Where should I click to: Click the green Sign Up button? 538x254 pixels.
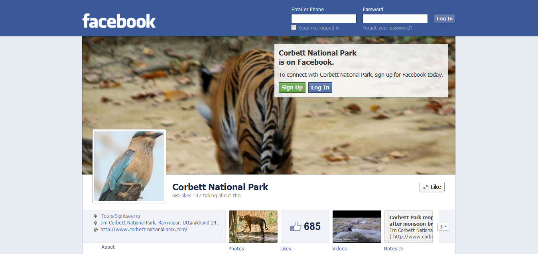click(292, 87)
